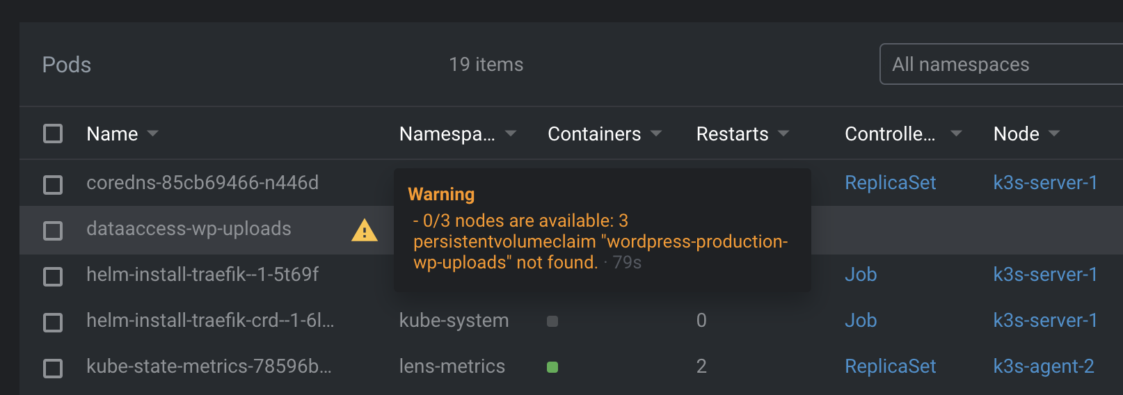Open the ReplicaSet link for coredns pod
The height and width of the screenshot is (395, 1123).
pos(890,183)
